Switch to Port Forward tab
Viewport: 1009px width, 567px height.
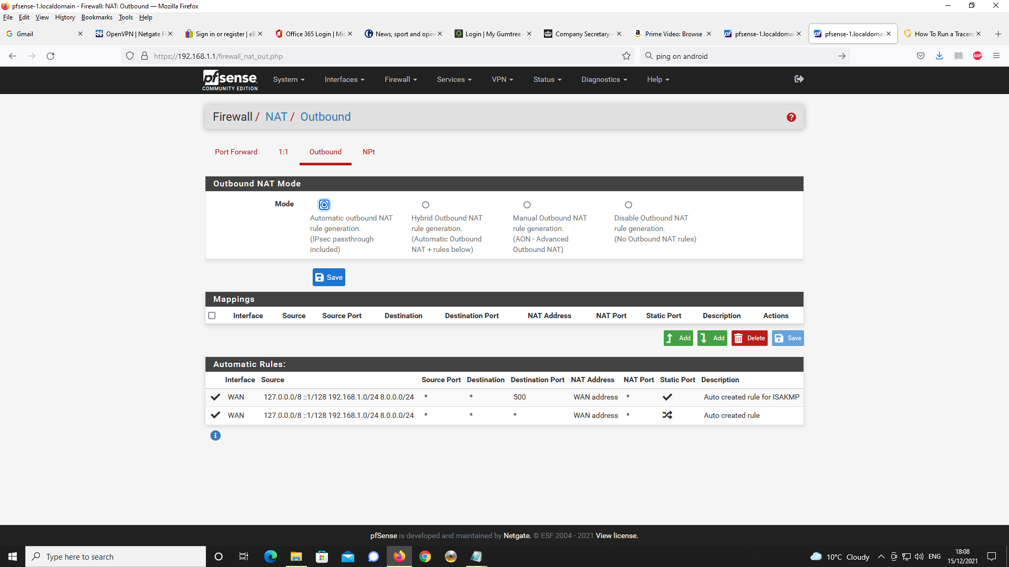tap(236, 152)
